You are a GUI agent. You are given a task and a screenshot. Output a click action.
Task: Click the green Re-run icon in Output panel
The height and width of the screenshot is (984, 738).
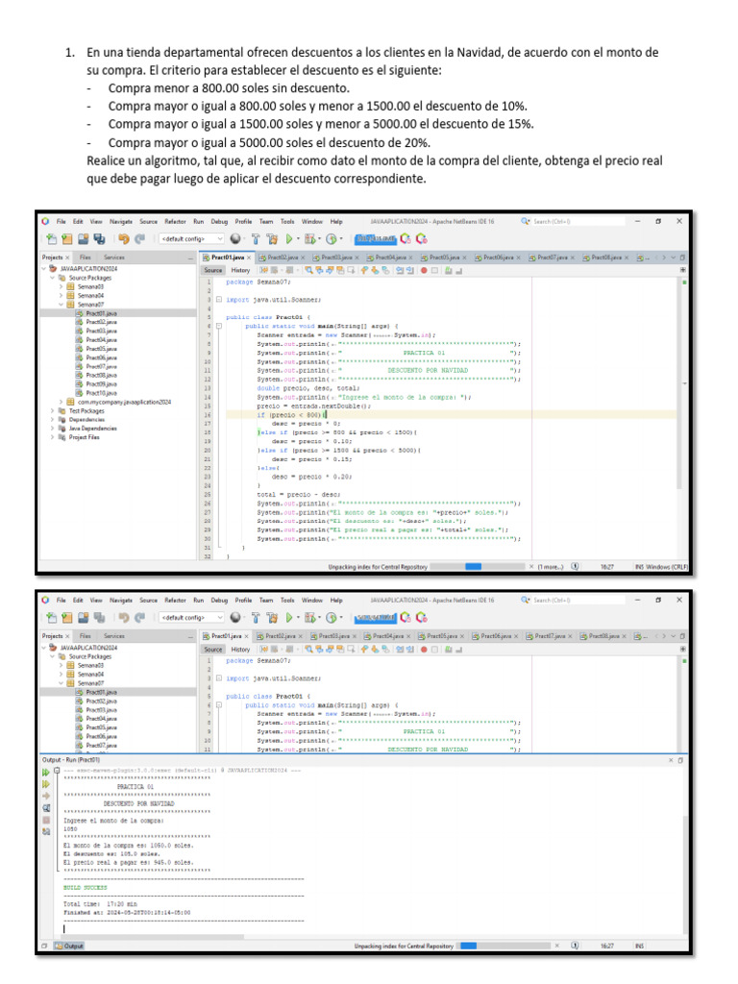[46, 773]
